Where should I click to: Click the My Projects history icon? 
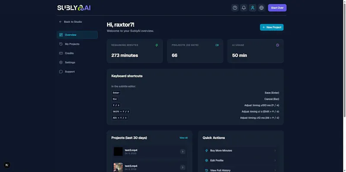tap(61, 44)
